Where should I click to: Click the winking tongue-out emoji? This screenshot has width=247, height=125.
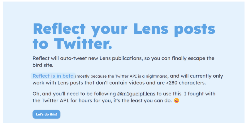[177, 101]
